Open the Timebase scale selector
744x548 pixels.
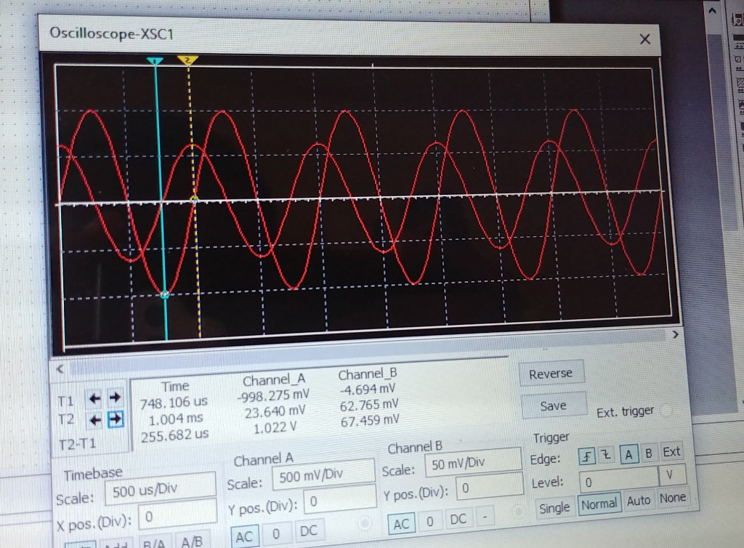click(x=160, y=488)
